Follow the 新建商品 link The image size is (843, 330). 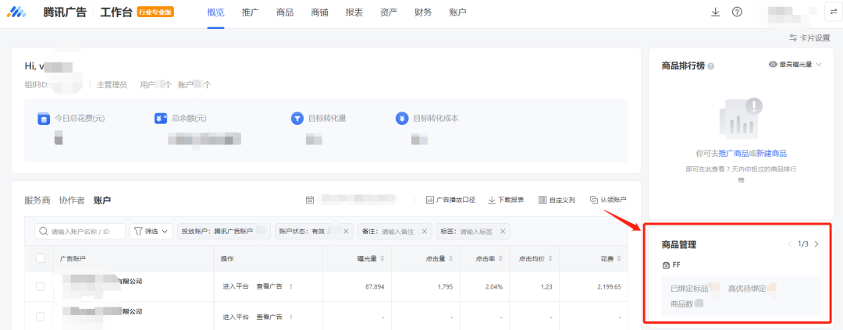tap(771, 153)
